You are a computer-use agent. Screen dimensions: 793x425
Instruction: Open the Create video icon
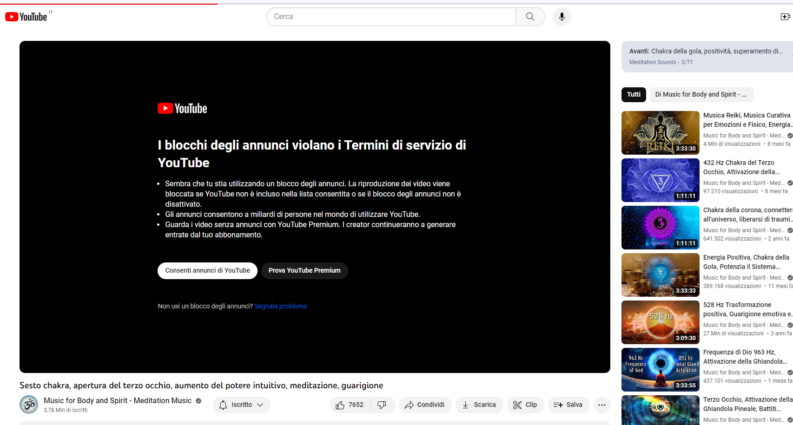[785, 17]
